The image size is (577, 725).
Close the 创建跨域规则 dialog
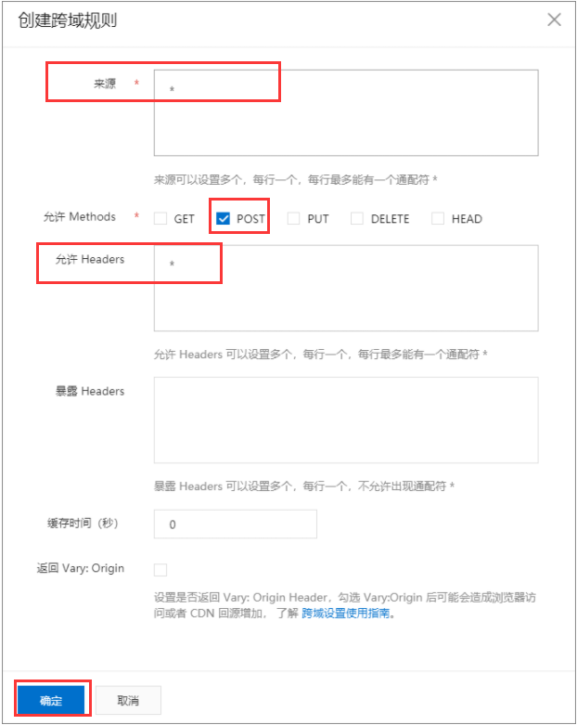pos(554,19)
